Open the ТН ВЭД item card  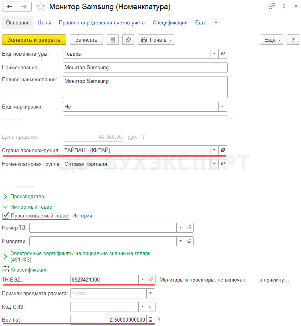151,280
